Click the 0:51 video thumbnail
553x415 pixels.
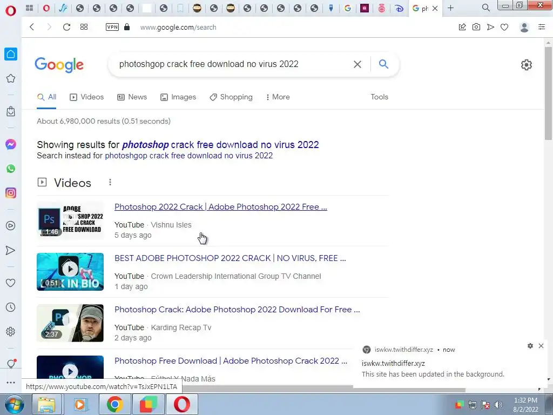[x=70, y=272]
